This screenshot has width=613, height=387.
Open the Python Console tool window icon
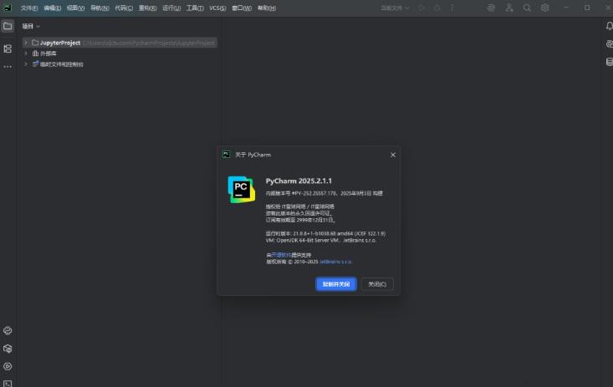[x=8, y=331]
